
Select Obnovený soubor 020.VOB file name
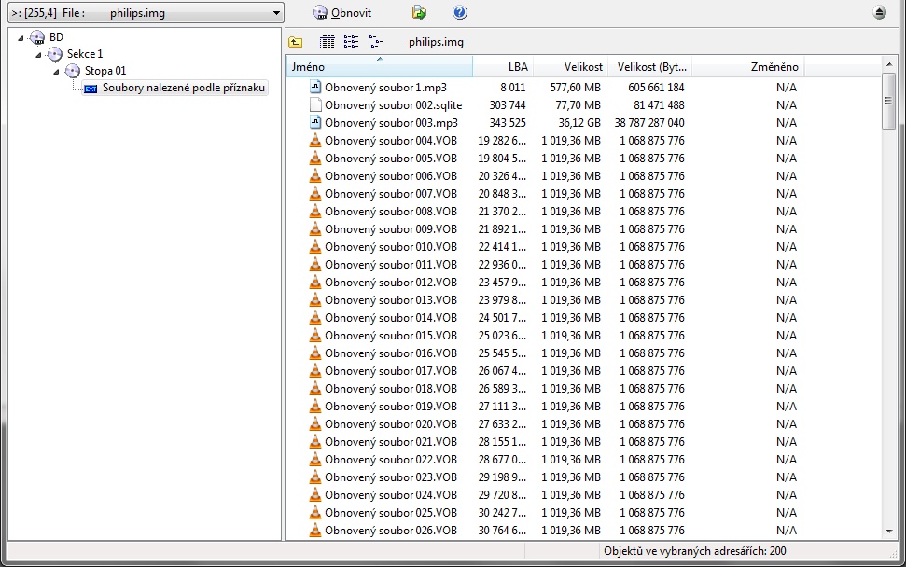coord(391,423)
